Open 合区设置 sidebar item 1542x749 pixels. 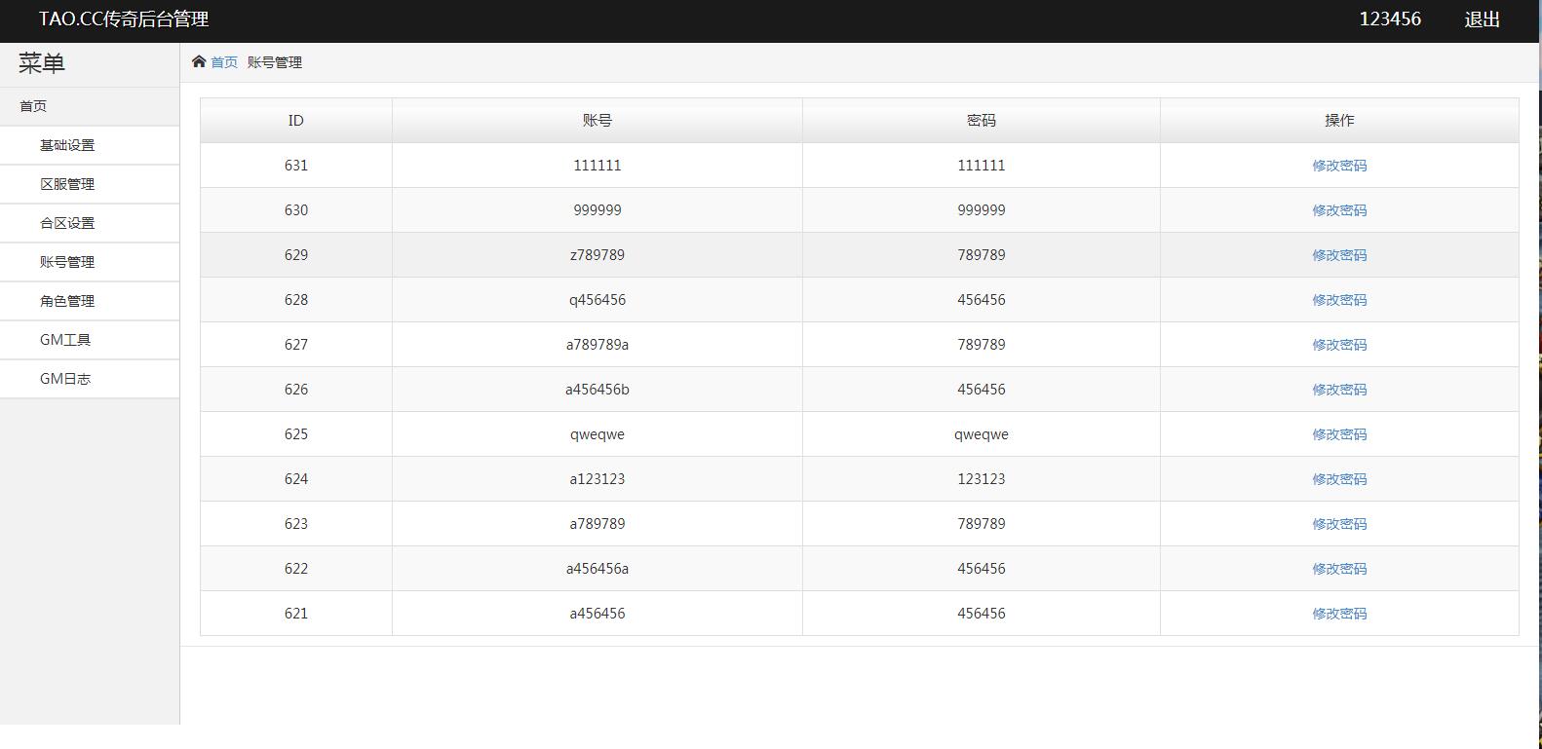[67, 223]
